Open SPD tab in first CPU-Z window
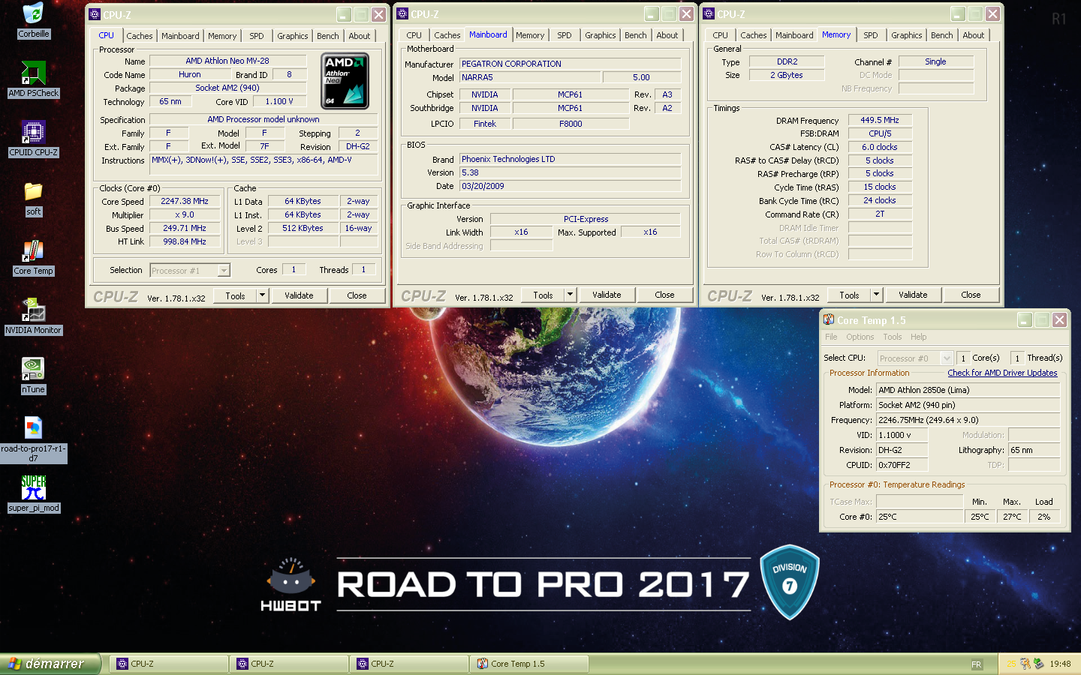The height and width of the screenshot is (675, 1081). point(257,36)
